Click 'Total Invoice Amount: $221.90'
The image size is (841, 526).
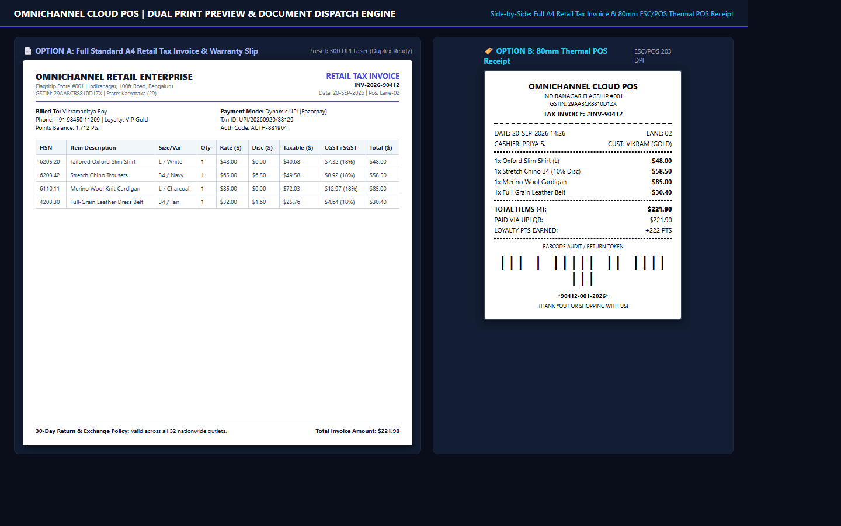coord(357,431)
